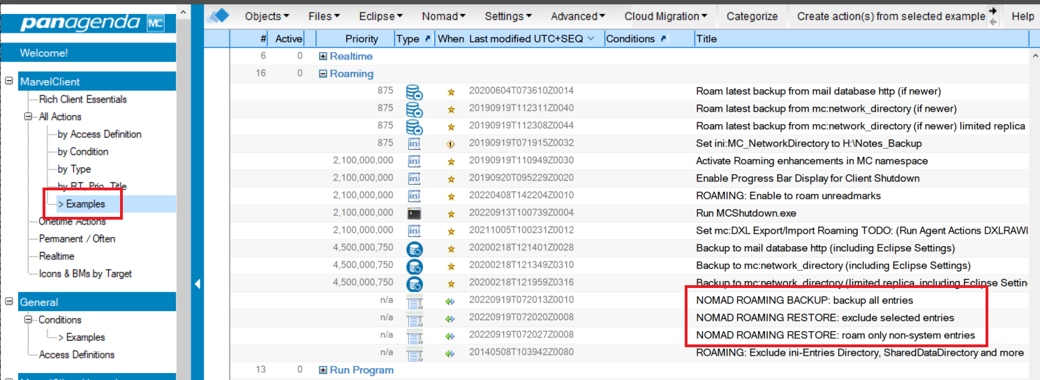Collapse the Roaming category
This screenshot has height=380, width=1040.
pyautogui.click(x=323, y=74)
